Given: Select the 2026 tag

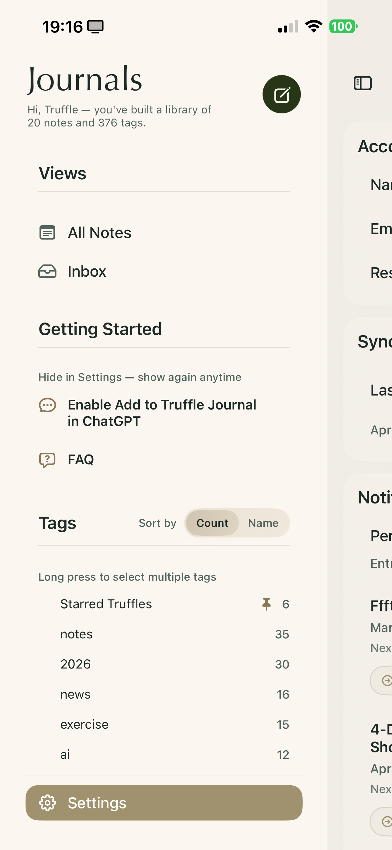Looking at the screenshot, I should click(164, 664).
